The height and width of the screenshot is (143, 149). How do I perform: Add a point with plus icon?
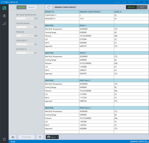pyautogui.click(x=40, y=137)
